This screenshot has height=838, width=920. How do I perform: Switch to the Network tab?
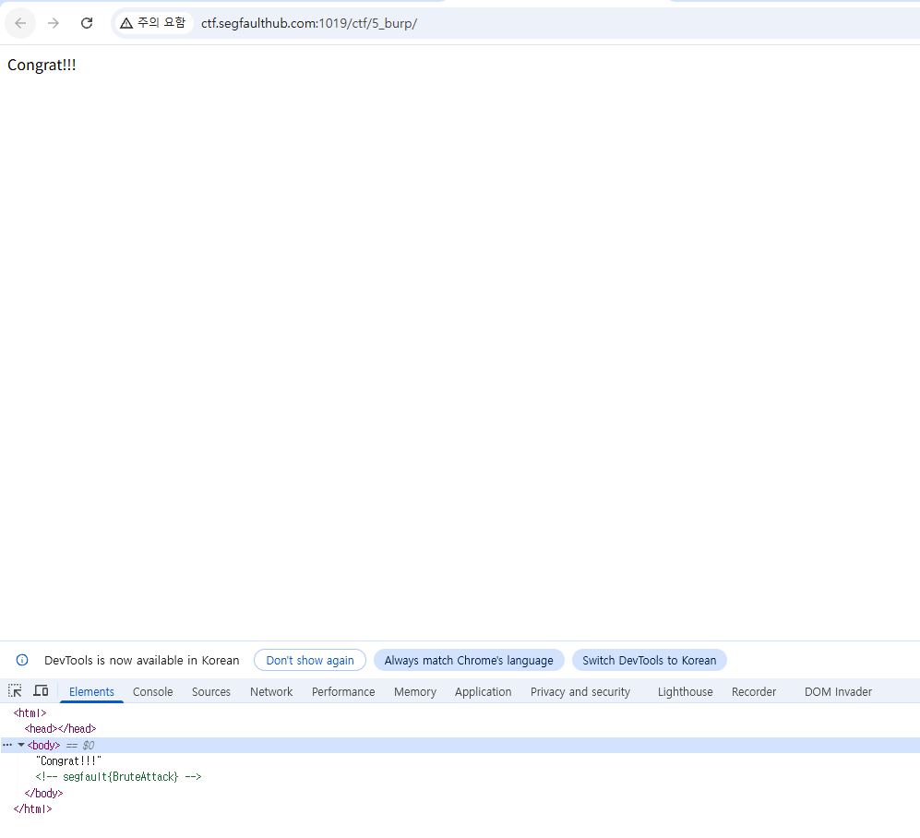pos(271,692)
